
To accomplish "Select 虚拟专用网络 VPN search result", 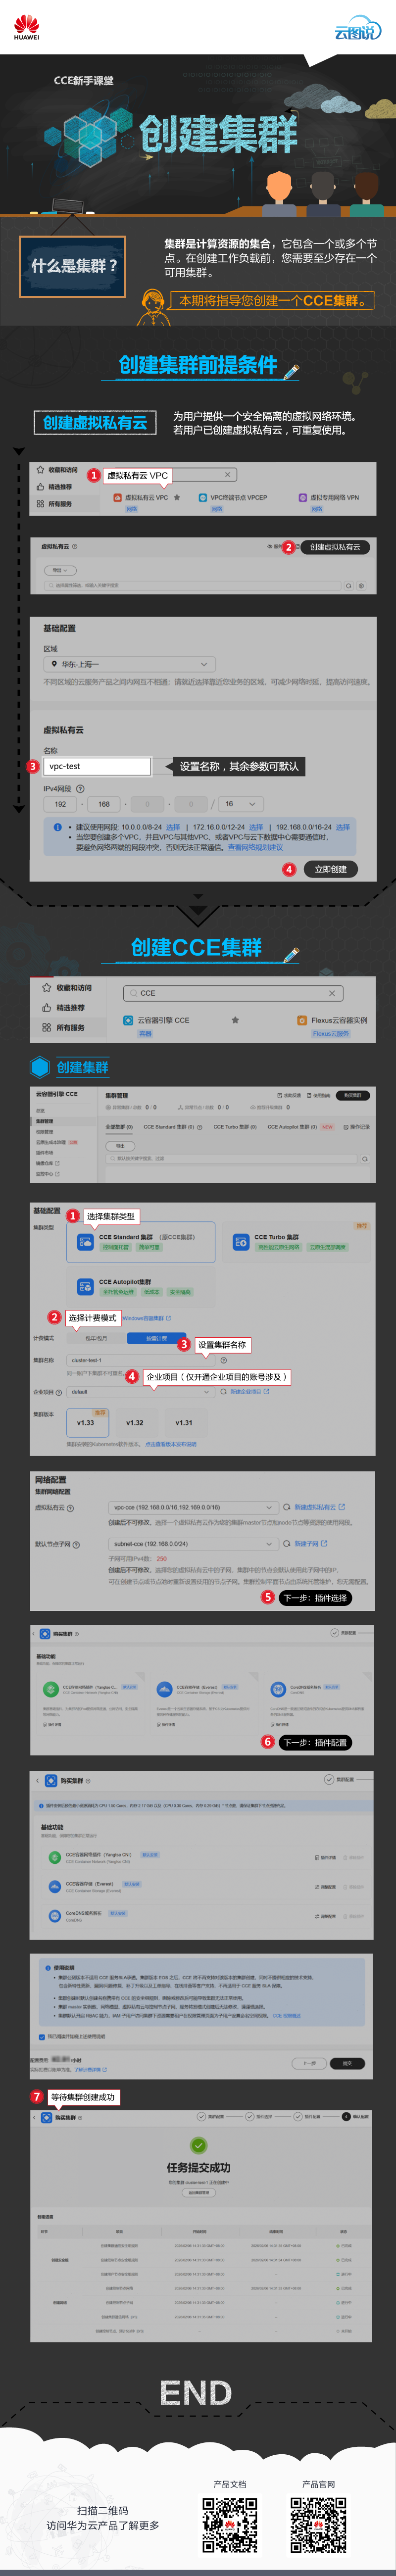I will pyautogui.click(x=329, y=497).
